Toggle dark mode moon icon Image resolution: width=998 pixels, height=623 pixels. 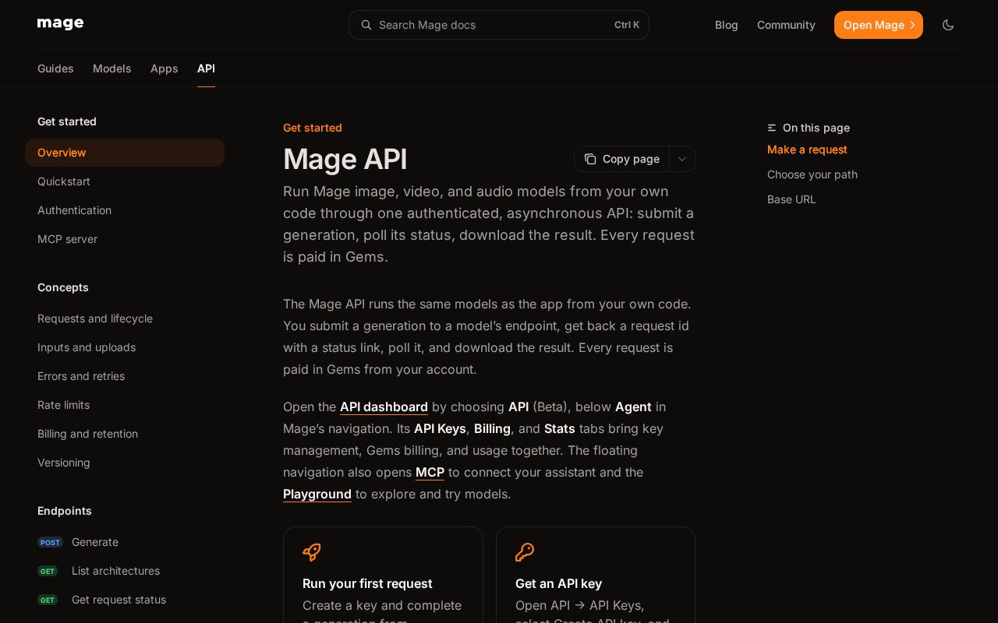(x=948, y=25)
